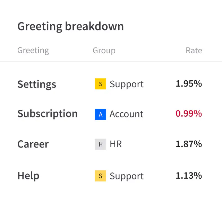Click the blue A Account badge
This screenshot has height=205, width=222.
point(100,114)
